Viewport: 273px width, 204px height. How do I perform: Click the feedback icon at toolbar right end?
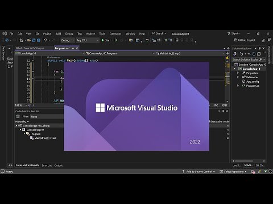[269, 40]
